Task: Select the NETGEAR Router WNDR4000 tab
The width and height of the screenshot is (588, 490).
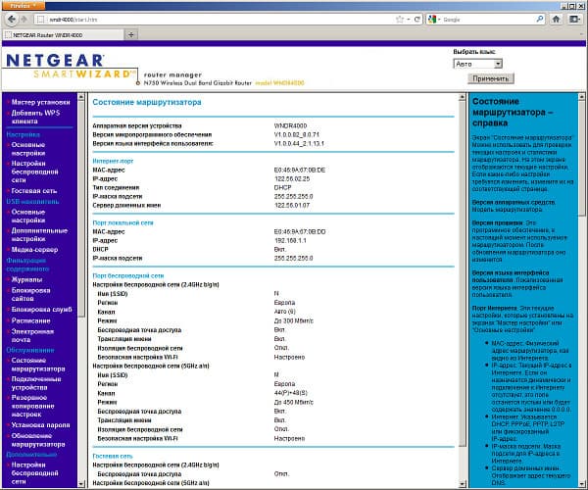Action: click(64, 35)
